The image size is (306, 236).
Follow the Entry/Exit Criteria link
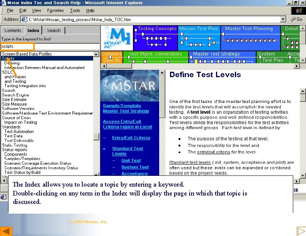point(131,138)
